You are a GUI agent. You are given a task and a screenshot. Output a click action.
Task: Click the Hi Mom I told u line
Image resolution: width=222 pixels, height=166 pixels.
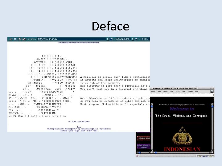tap(37, 116)
